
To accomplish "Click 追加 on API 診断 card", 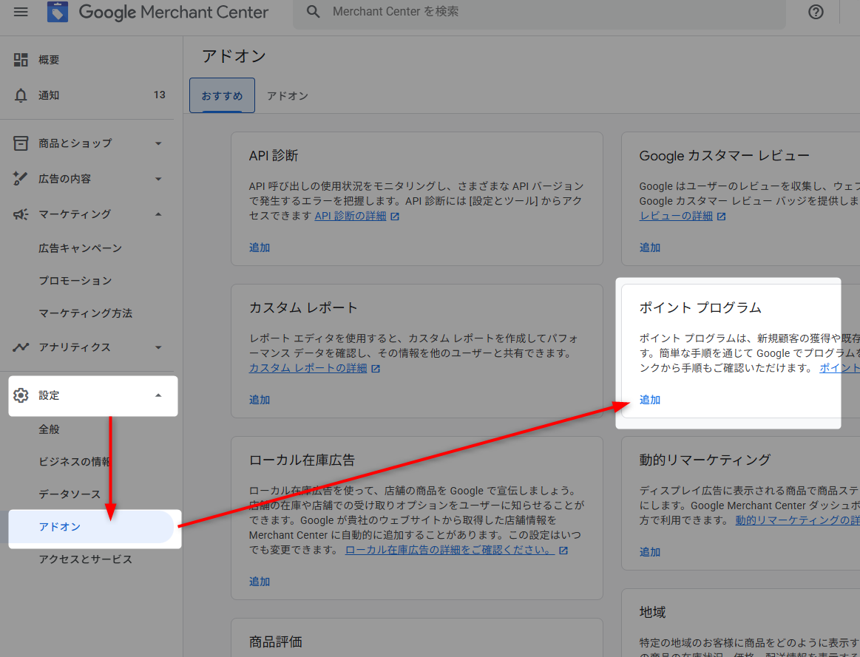I will [x=260, y=248].
